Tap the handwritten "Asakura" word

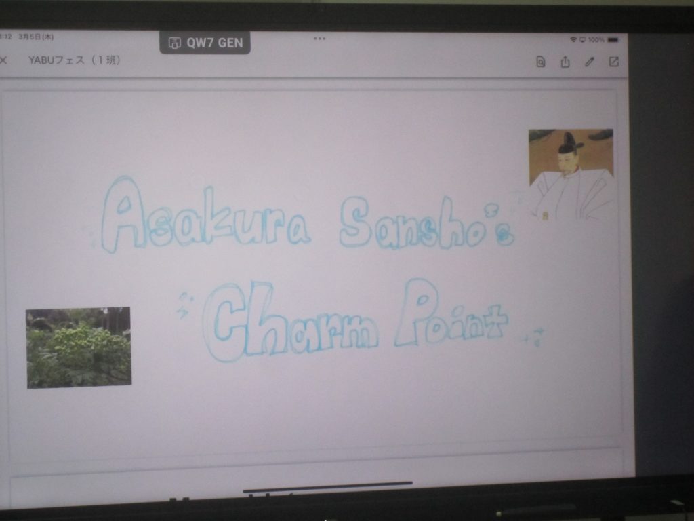(205, 218)
